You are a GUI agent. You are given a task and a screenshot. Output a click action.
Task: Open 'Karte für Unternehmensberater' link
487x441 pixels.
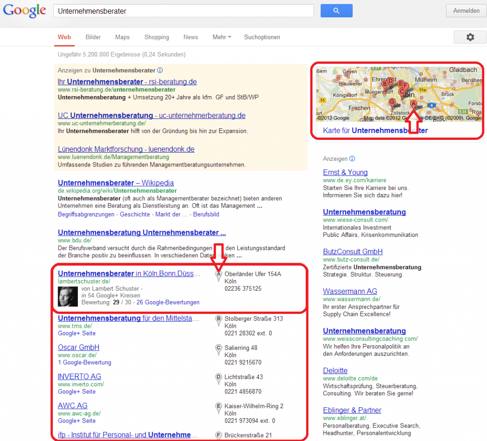pyautogui.click(x=375, y=130)
